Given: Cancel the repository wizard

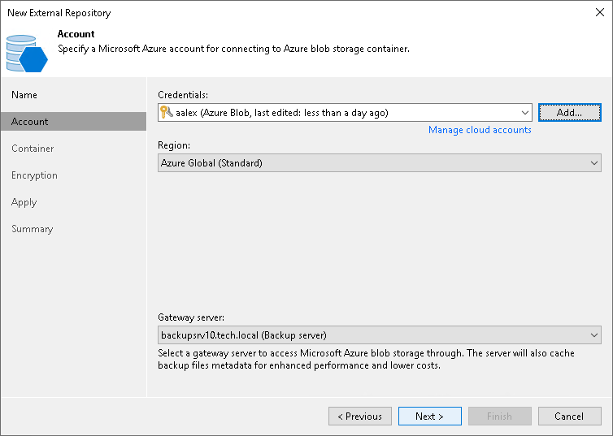Looking at the screenshot, I should (569, 417).
